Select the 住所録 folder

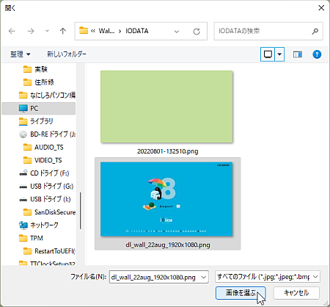point(38,82)
